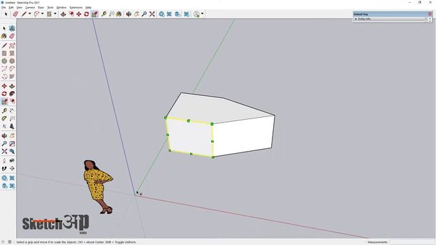The height and width of the screenshot is (245, 436).
Task: Click the top-middle green scale grip
Action: pos(189,121)
